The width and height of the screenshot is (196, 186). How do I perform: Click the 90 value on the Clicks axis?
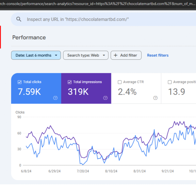[19, 117]
